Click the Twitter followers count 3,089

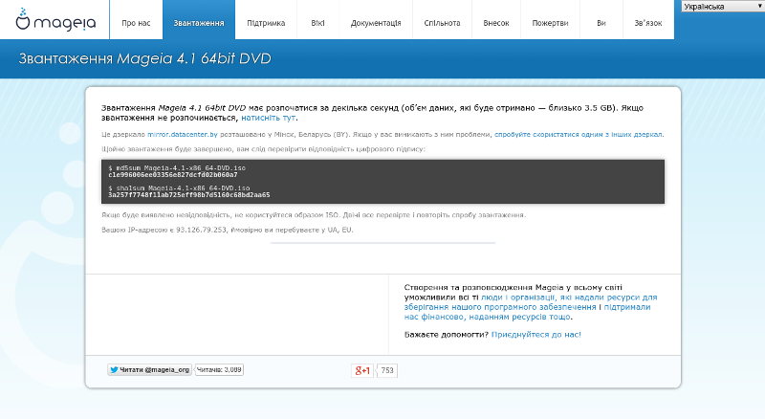pyautogui.click(x=220, y=368)
